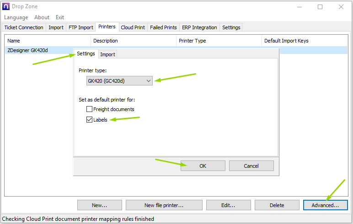Select the Printers tab

point(107,27)
